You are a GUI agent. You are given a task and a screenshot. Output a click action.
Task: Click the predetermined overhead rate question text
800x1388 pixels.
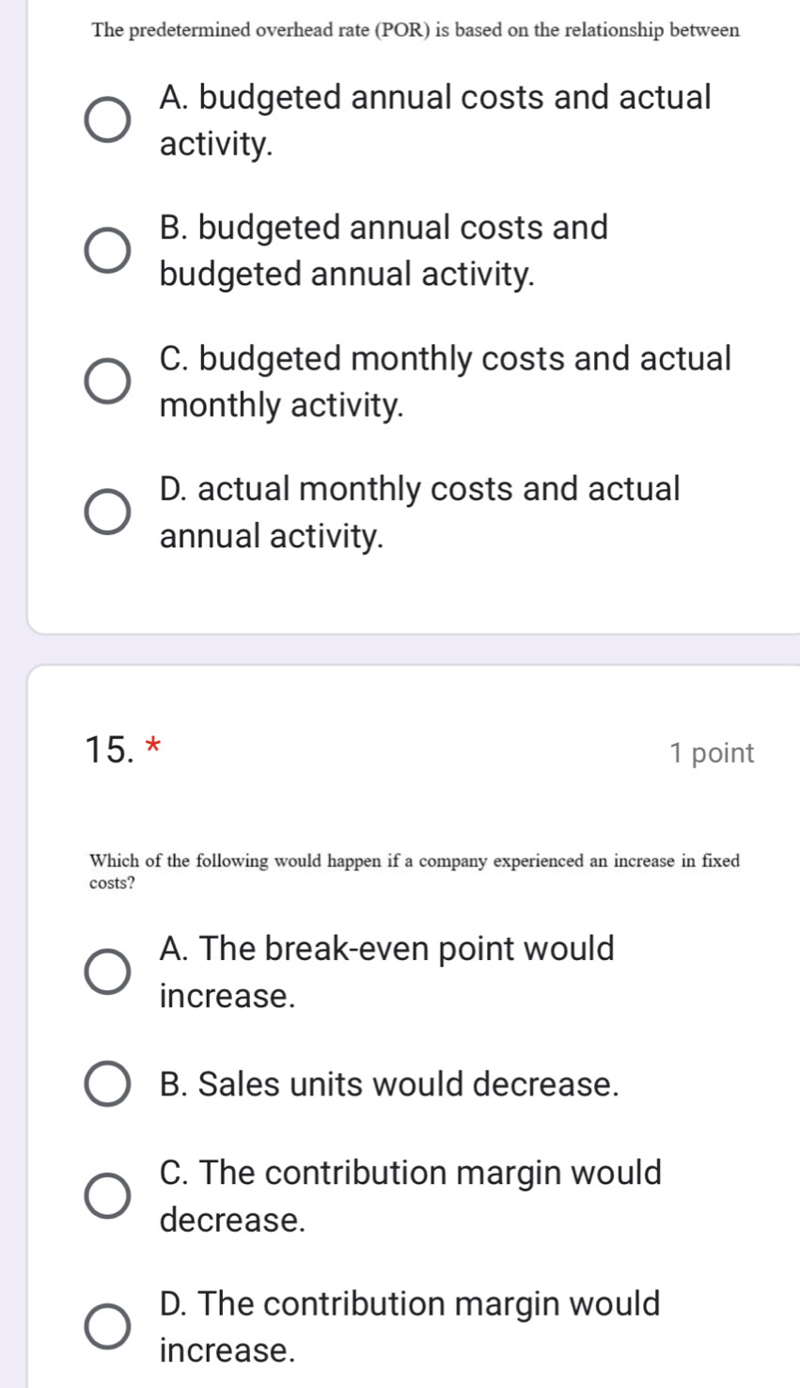click(x=416, y=30)
